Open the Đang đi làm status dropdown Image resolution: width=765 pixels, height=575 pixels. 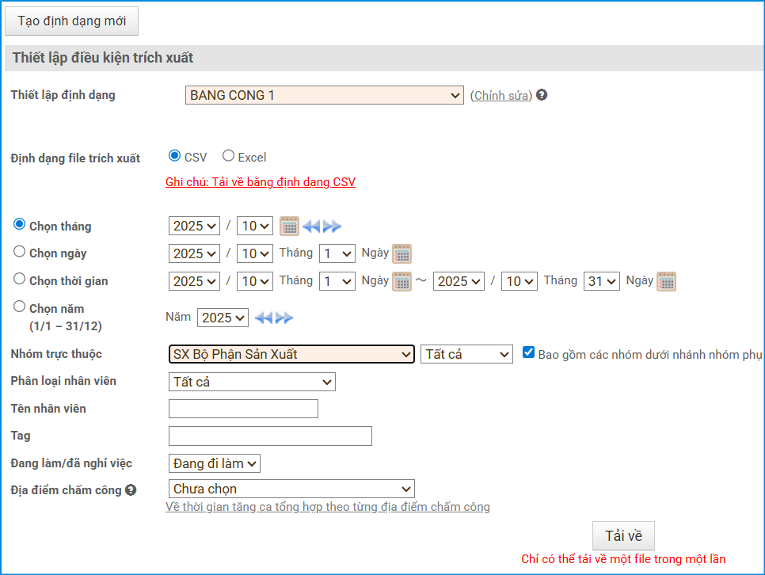tap(215, 463)
